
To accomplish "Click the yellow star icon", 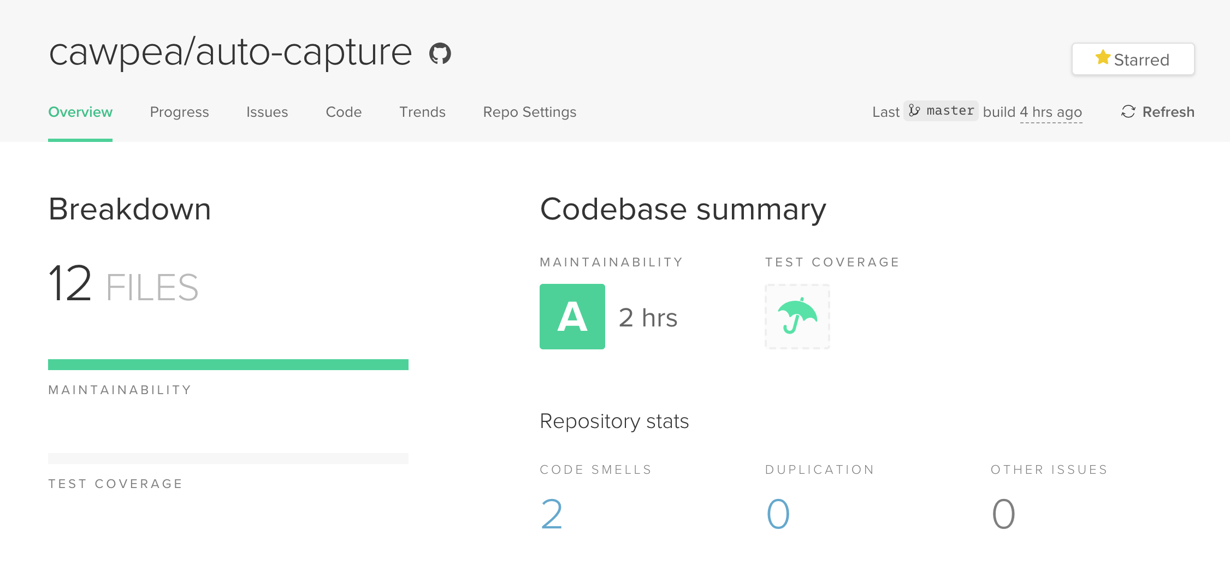I will [x=1103, y=57].
